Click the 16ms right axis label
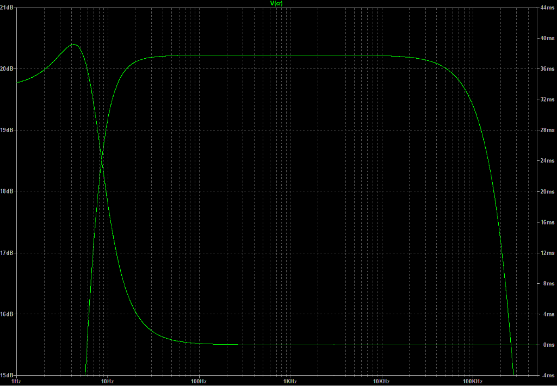Image resolution: width=557 pixels, height=386 pixels. tap(548, 222)
